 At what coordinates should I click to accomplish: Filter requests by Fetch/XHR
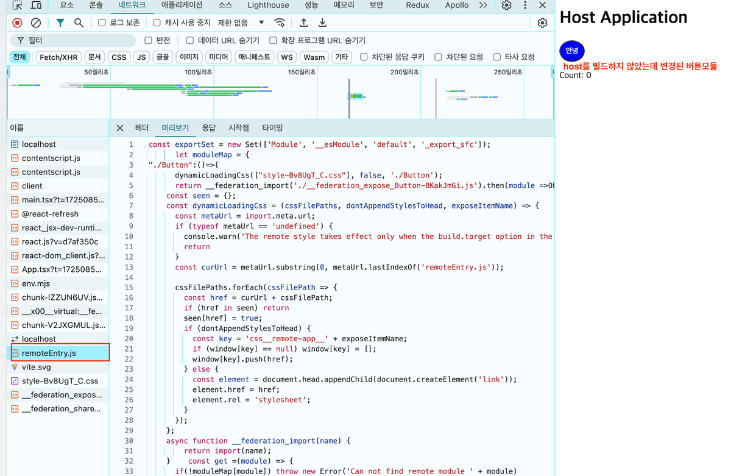[58, 57]
